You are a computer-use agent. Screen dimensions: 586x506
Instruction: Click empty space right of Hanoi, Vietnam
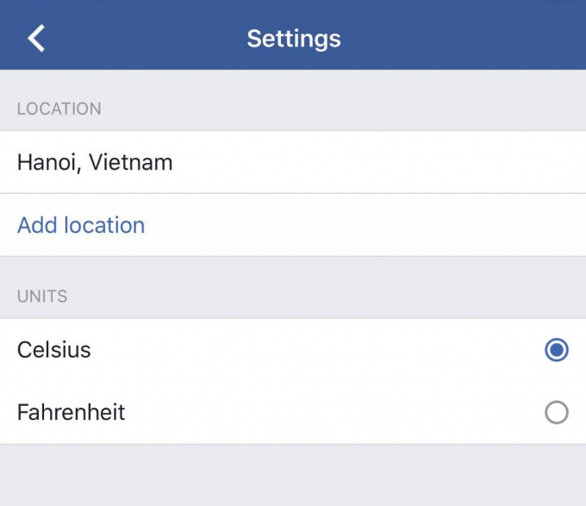(379, 162)
